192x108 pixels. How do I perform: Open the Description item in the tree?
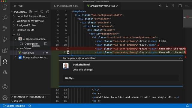pos(31,44)
